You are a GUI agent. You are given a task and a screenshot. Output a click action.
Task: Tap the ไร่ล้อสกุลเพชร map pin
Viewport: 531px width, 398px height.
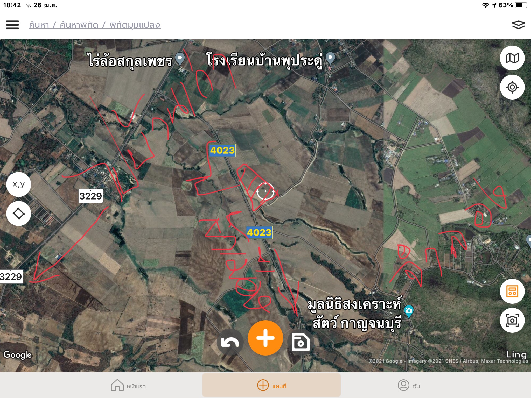(180, 59)
